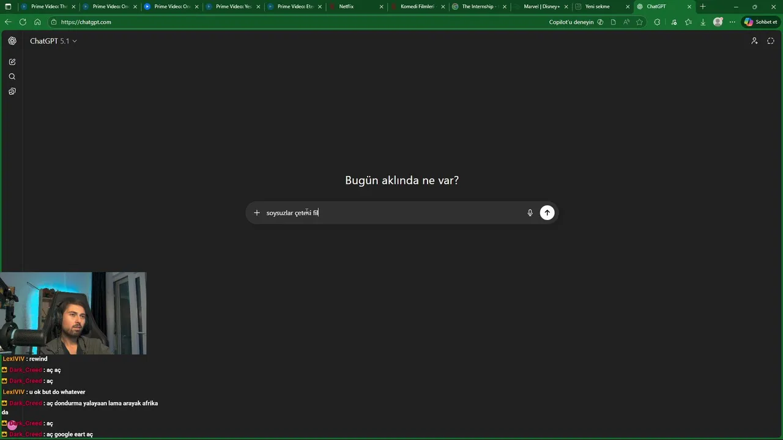Open a new tab with the plus button
Viewport: 783px width, 440px height.
[x=702, y=7]
